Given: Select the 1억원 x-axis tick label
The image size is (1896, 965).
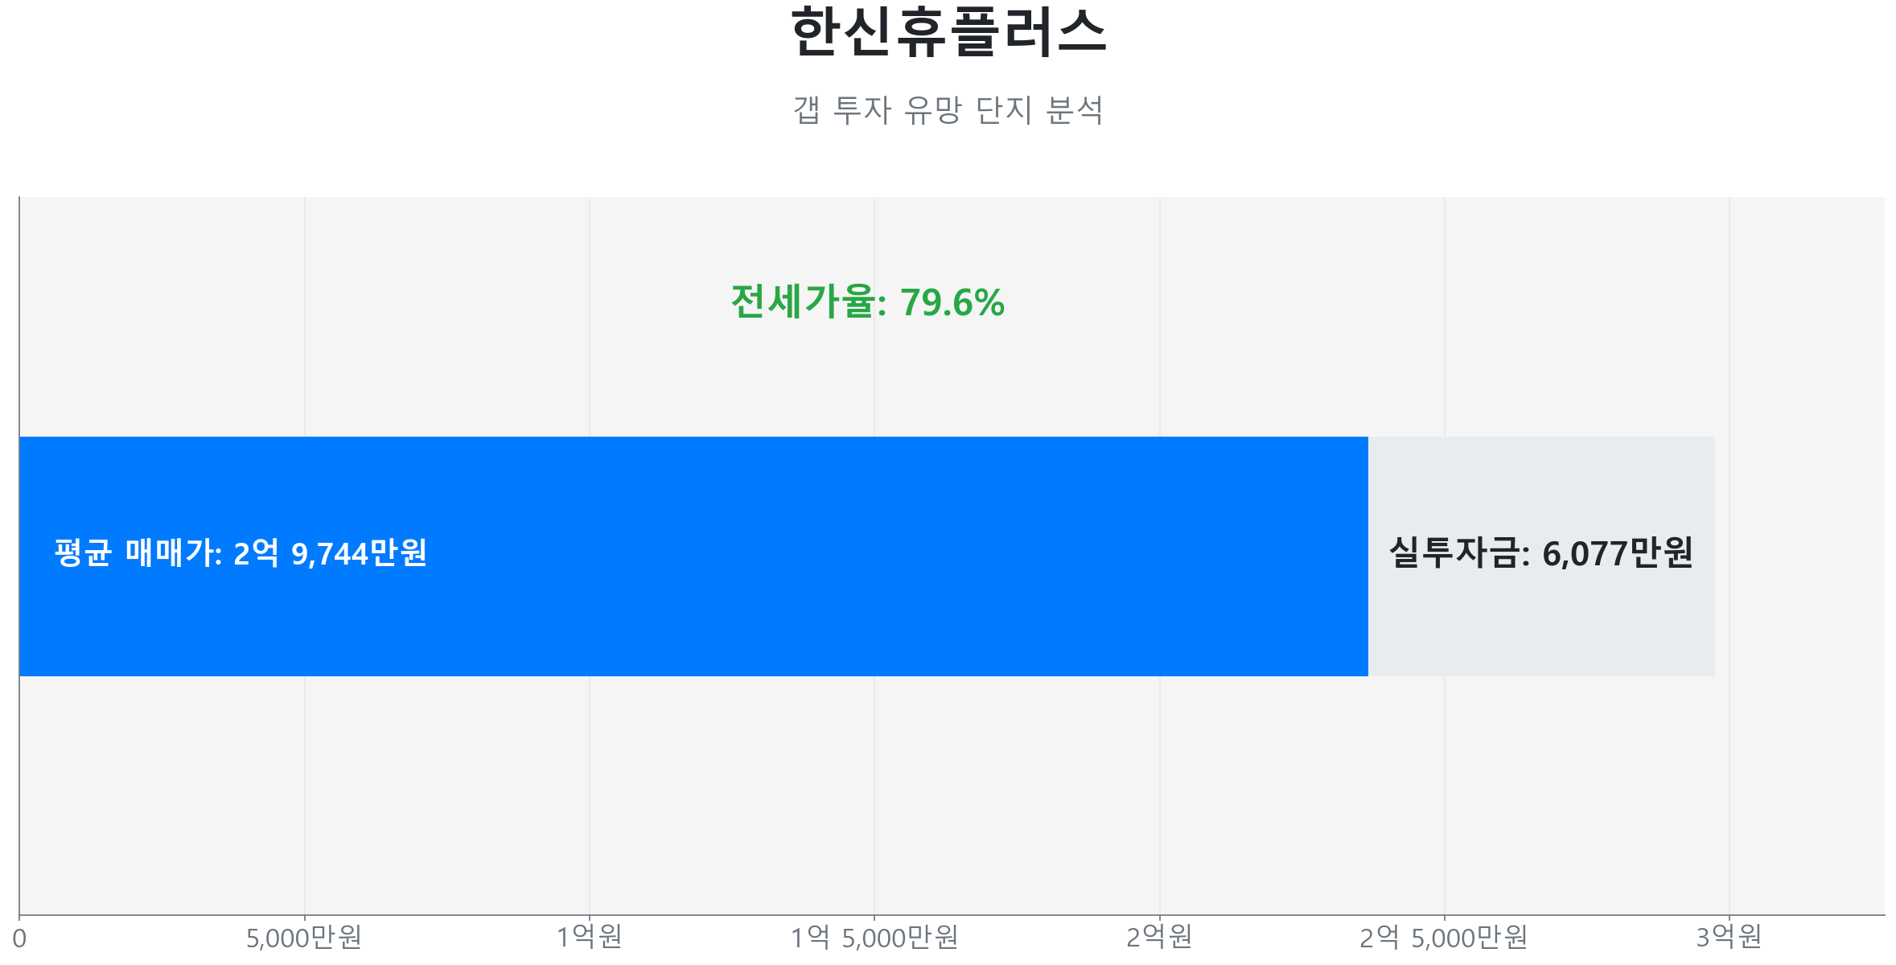Looking at the screenshot, I should (590, 938).
